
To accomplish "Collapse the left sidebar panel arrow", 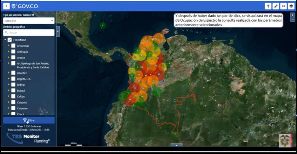I will tap(58, 31).
